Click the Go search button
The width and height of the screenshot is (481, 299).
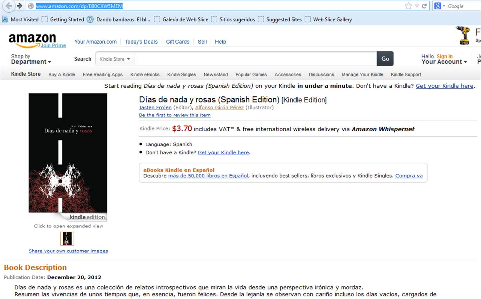pyautogui.click(x=385, y=58)
